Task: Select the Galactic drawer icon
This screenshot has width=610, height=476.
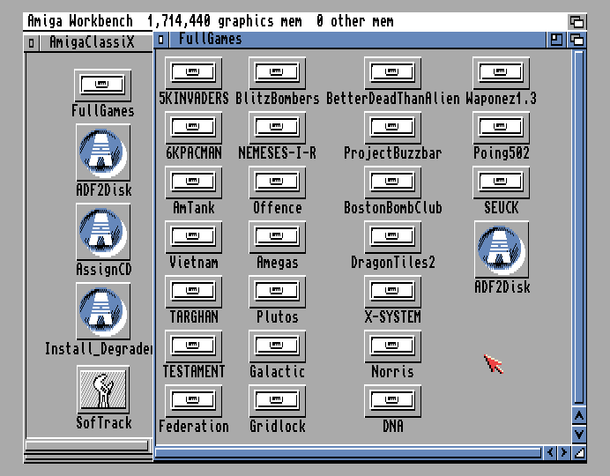Action: point(277,346)
